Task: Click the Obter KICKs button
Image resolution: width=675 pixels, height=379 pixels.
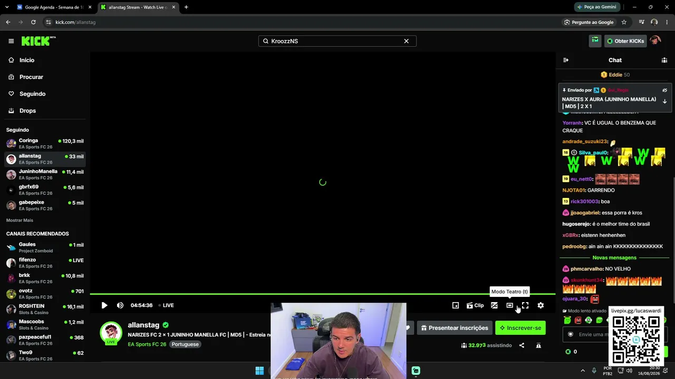Action: point(625,41)
